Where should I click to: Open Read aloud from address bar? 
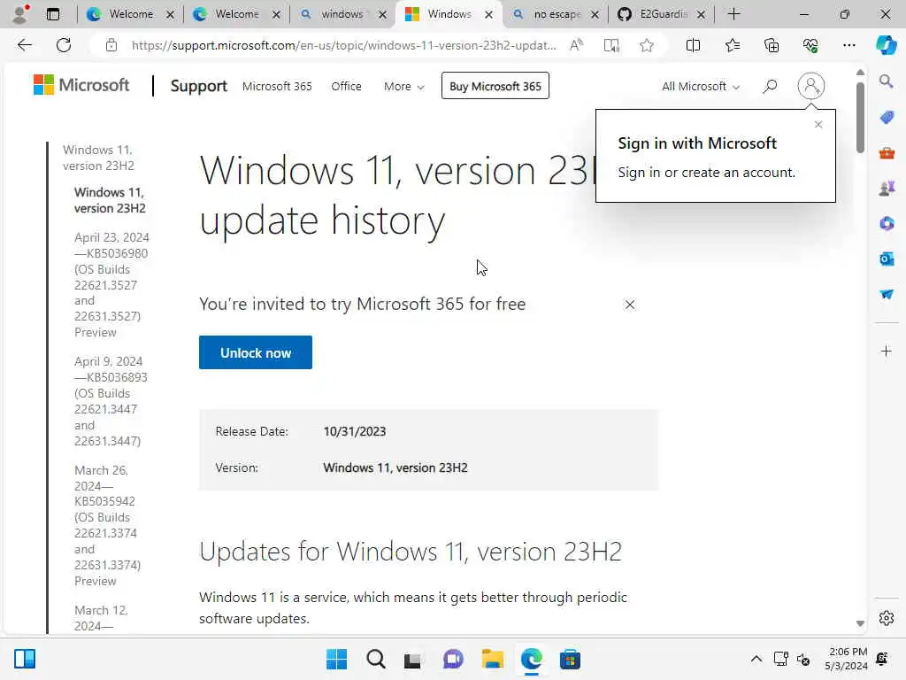[x=576, y=45]
